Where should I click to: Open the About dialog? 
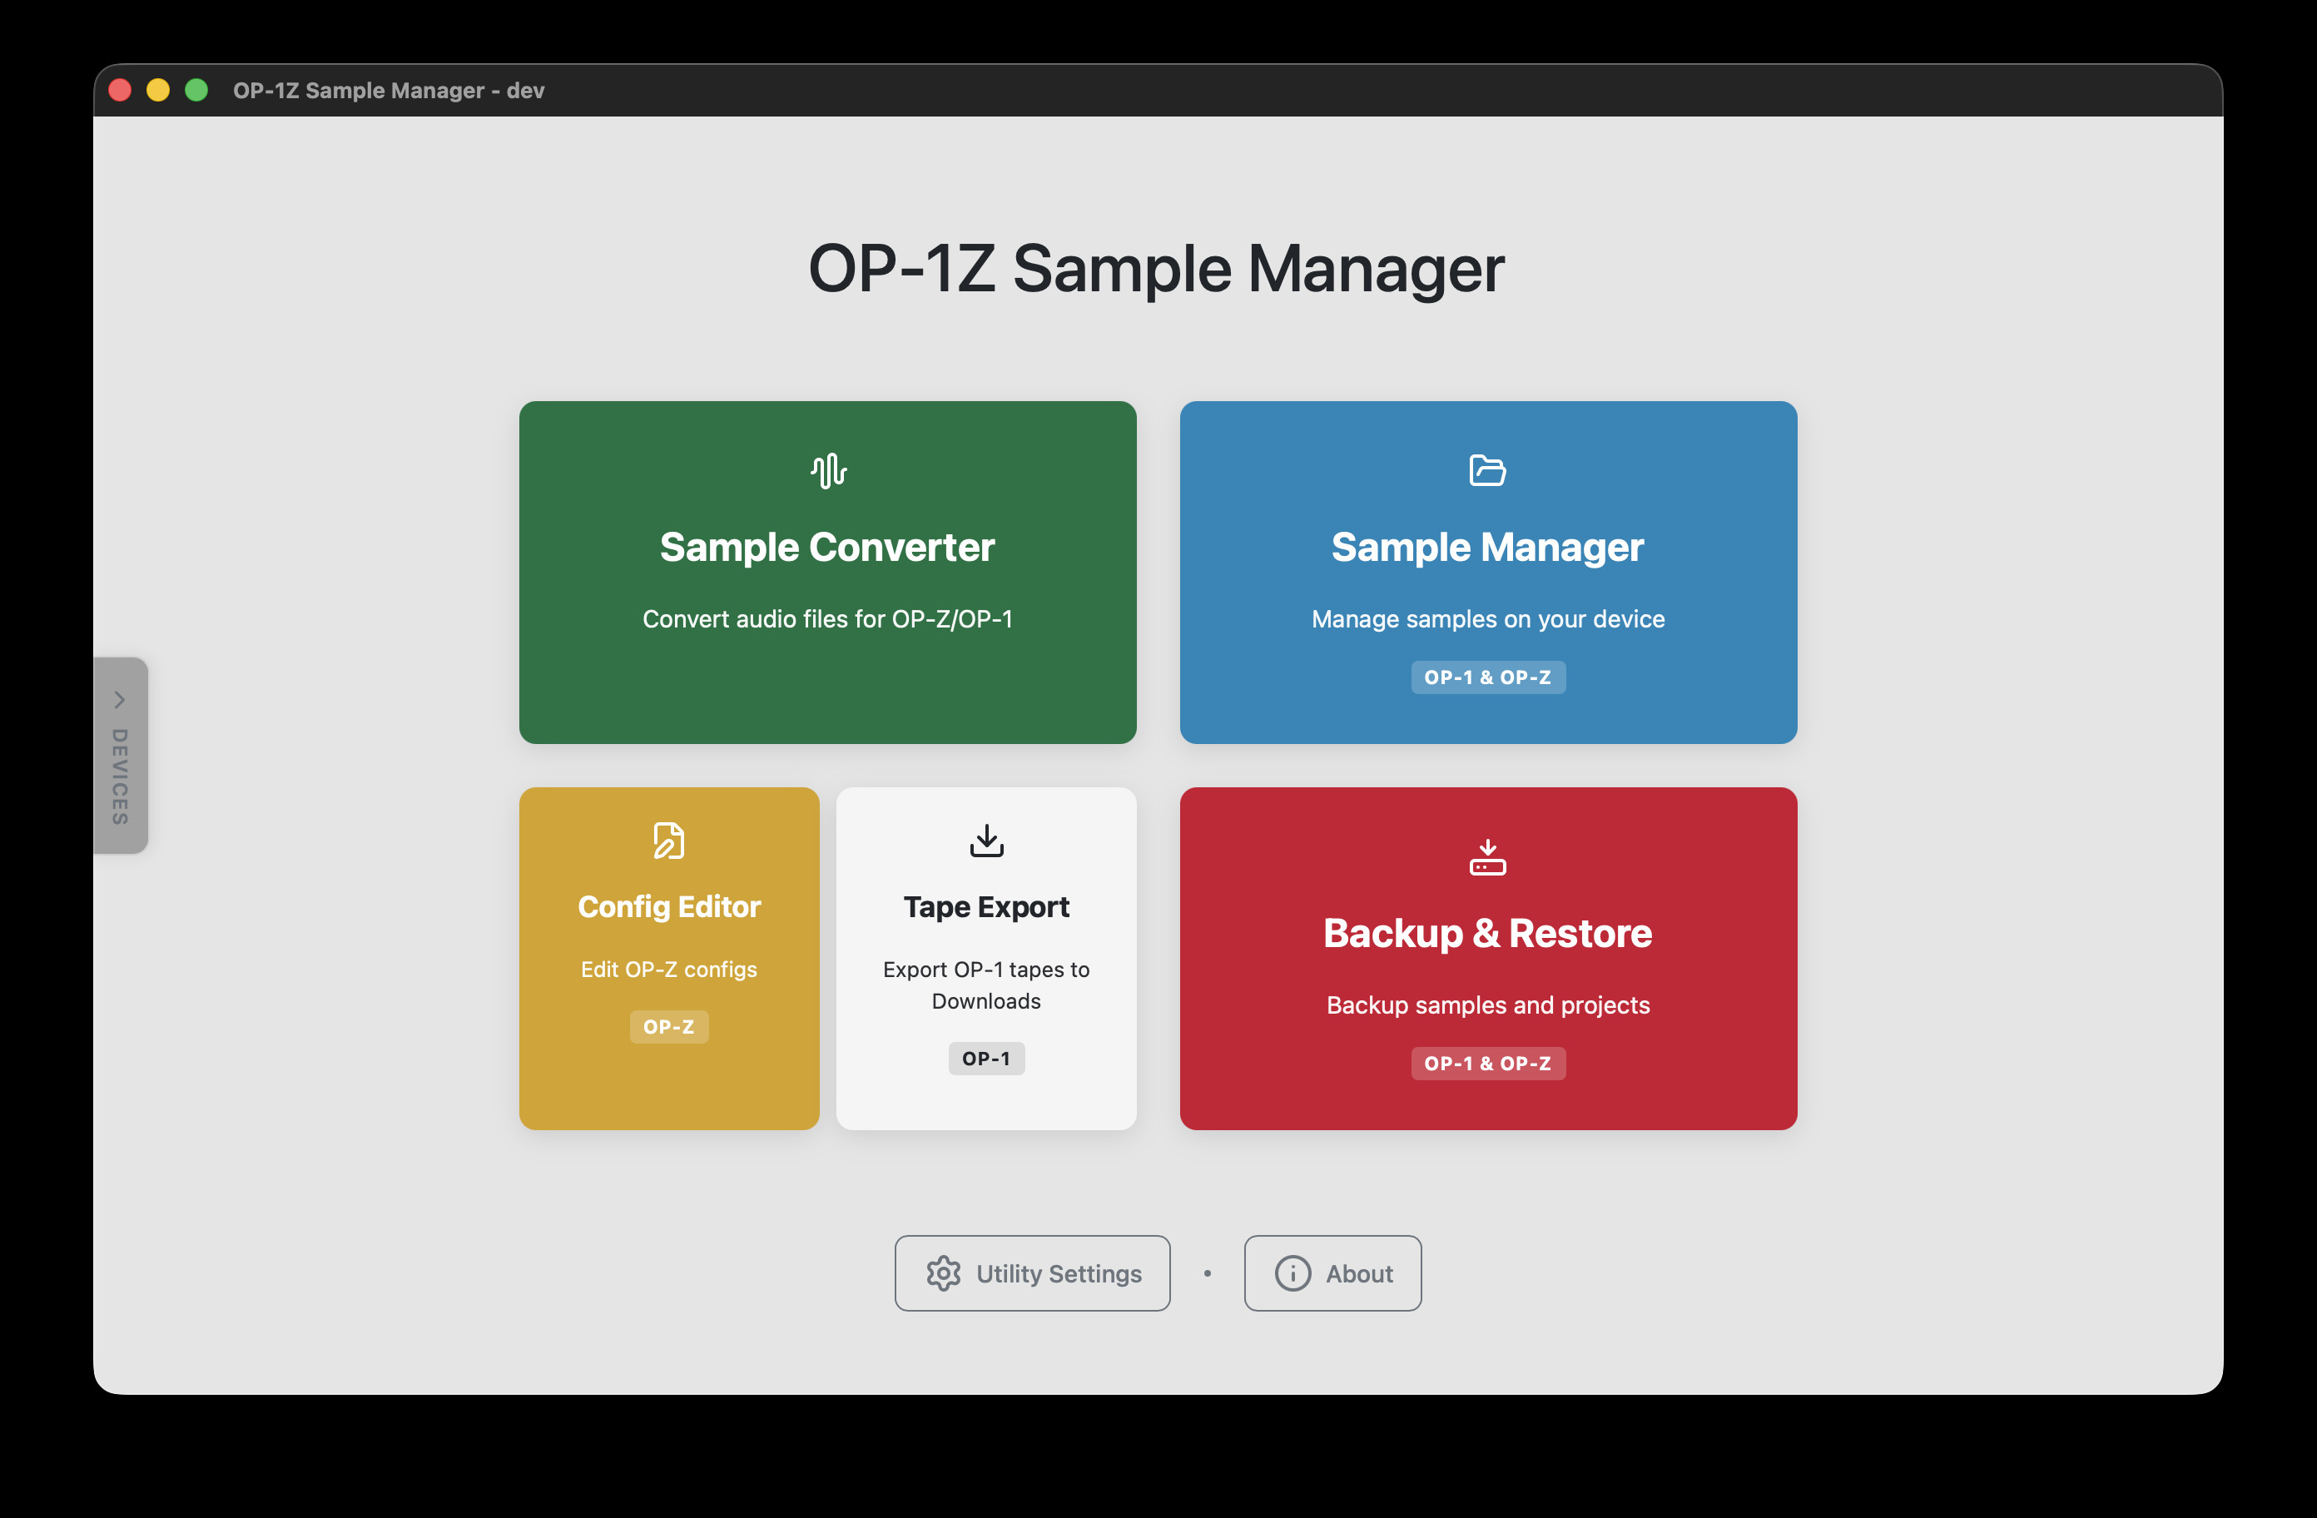(1332, 1273)
